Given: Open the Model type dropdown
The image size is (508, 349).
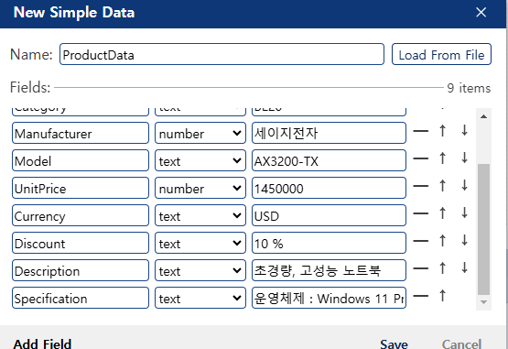Looking at the screenshot, I should point(200,160).
